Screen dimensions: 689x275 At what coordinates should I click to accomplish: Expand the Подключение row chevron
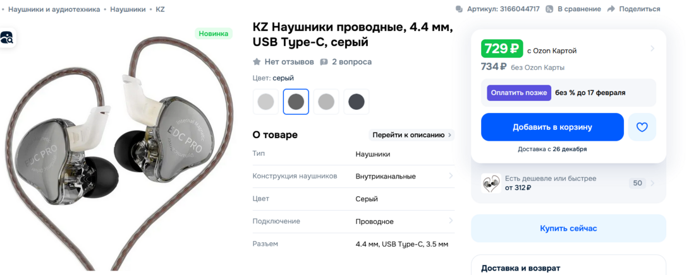click(451, 221)
